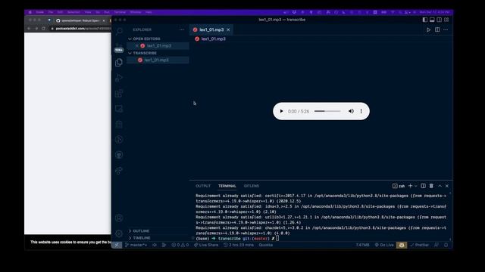The height and width of the screenshot is (272, 485).
Task: Split the terminal pane
Action: pyautogui.click(x=423, y=186)
